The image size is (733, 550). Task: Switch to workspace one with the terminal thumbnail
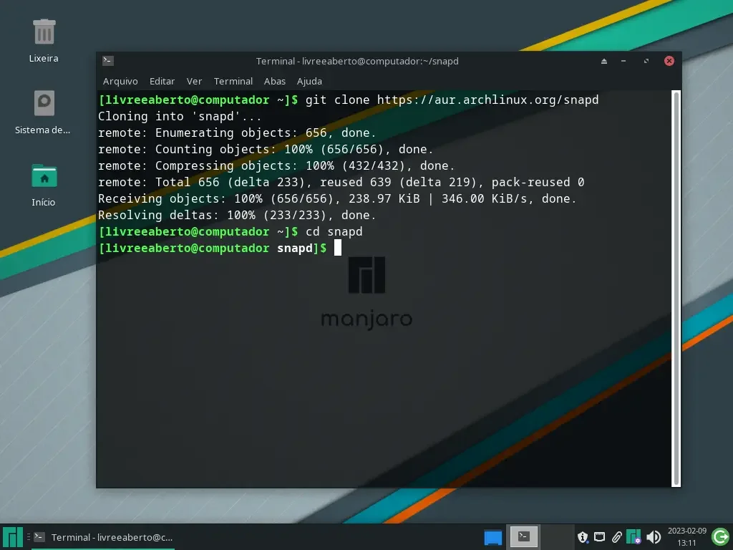(523, 537)
